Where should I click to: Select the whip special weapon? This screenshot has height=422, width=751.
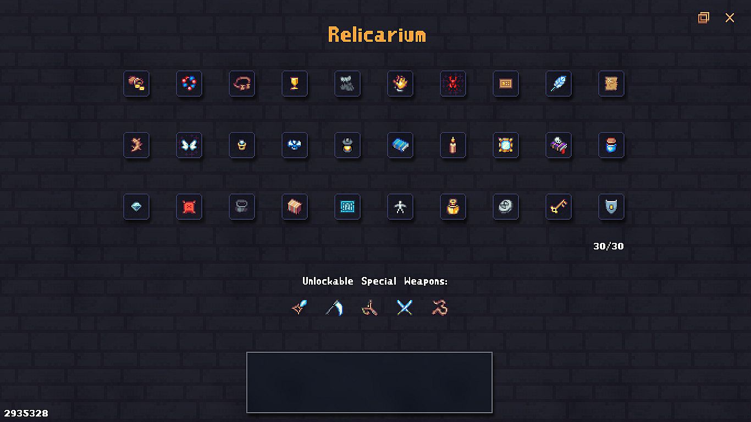coord(440,308)
